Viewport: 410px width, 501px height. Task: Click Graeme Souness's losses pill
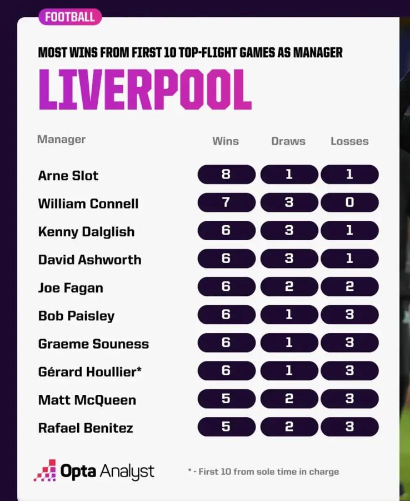click(349, 343)
